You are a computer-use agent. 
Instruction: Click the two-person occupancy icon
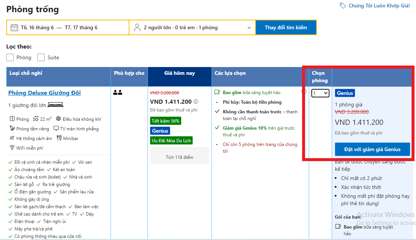coord(118,93)
